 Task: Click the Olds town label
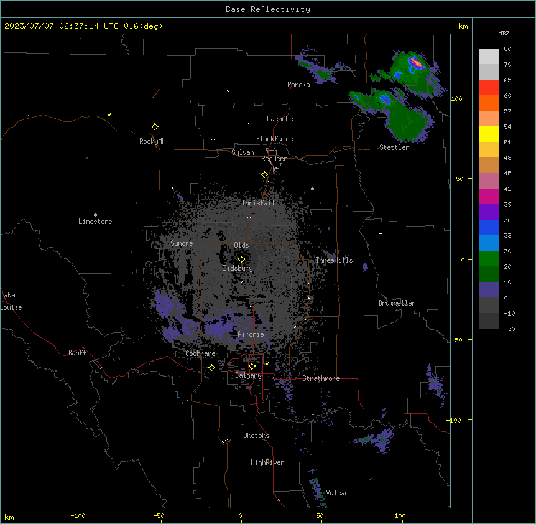(241, 245)
